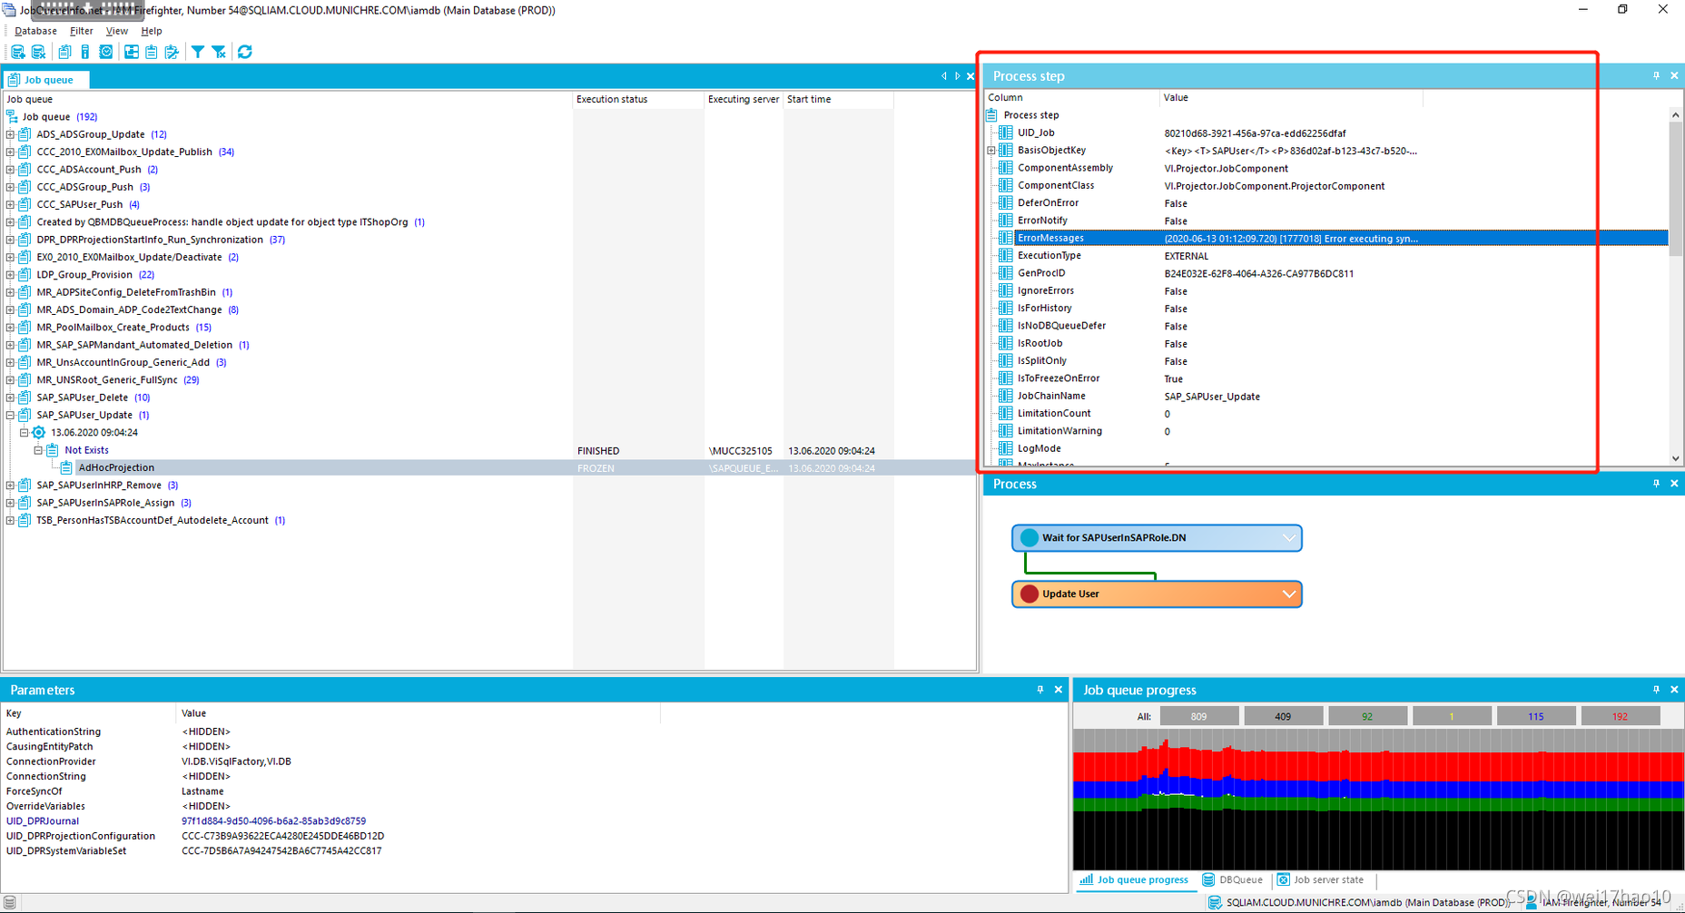Select the Job queue progress bottom tab
Viewport: 1685px width, 913px height.
(x=1134, y=879)
